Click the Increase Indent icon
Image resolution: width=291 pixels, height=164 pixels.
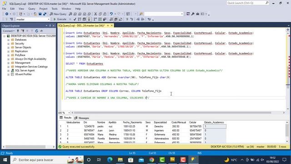(143, 19)
